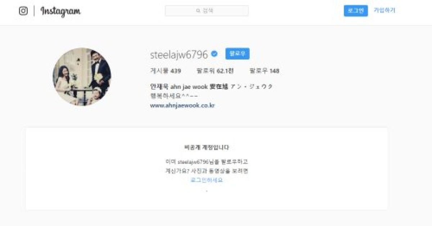
Task: Click the 이미 steelajw6796님을 팔로우하고 message line
Action: (x=207, y=162)
